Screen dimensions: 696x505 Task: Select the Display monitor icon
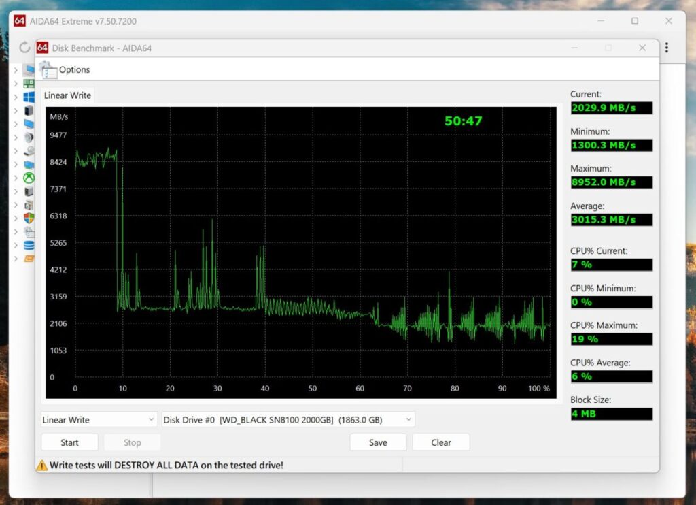29,124
